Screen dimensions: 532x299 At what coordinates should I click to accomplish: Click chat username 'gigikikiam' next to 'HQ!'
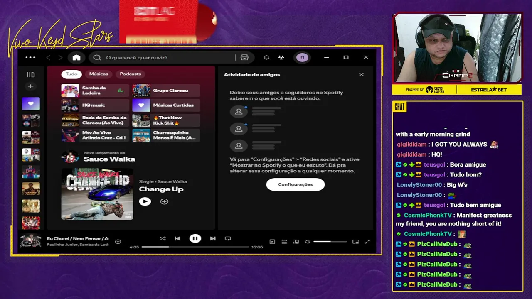(411, 154)
